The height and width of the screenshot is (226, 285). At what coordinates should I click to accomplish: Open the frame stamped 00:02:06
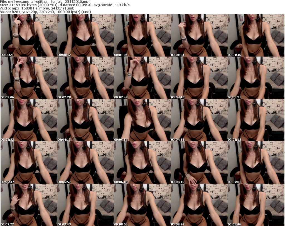29,78
